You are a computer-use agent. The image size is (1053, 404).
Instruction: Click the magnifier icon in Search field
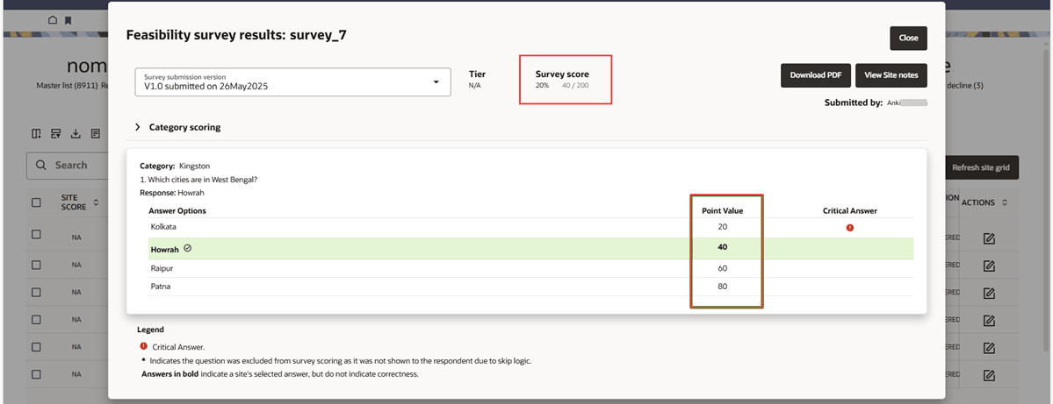[x=41, y=165]
